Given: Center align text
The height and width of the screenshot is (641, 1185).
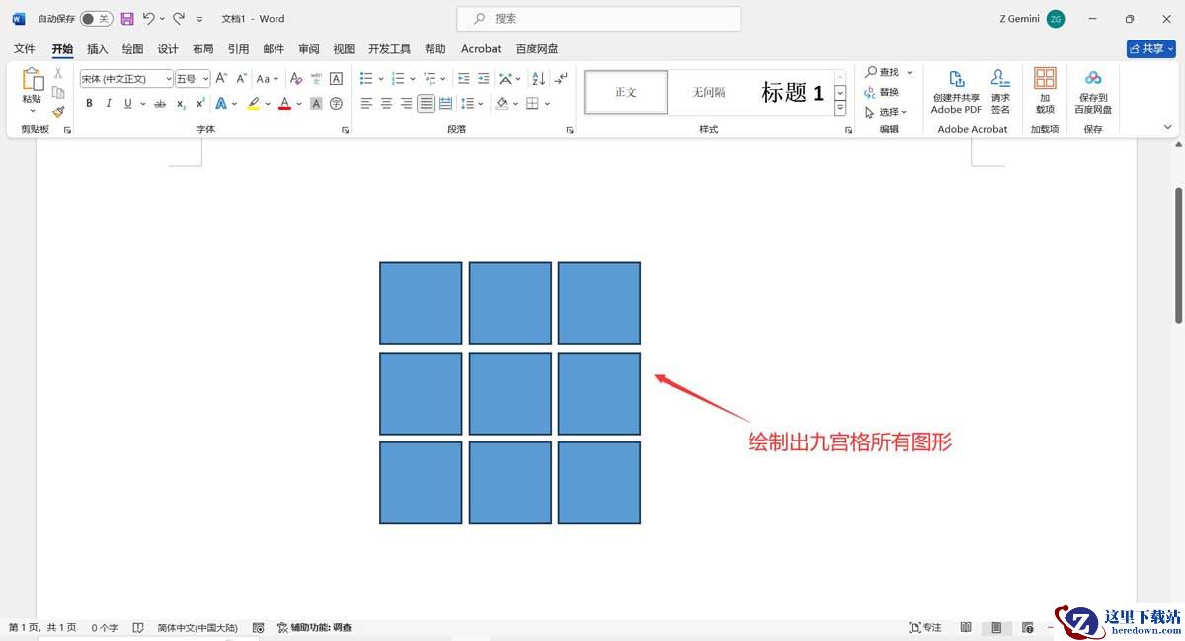Looking at the screenshot, I should pyautogui.click(x=386, y=103).
